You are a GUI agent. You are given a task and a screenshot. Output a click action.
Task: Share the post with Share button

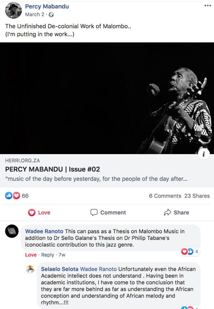[176, 213]
